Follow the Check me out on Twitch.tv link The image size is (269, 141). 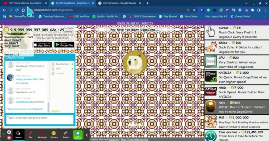coord(135,23)
